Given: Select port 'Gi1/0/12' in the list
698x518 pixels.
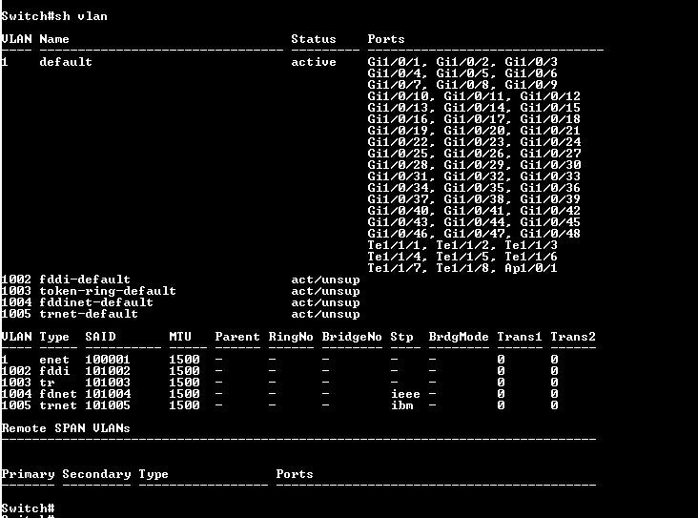Looking at the screenshot, I should tap(550, 96).
